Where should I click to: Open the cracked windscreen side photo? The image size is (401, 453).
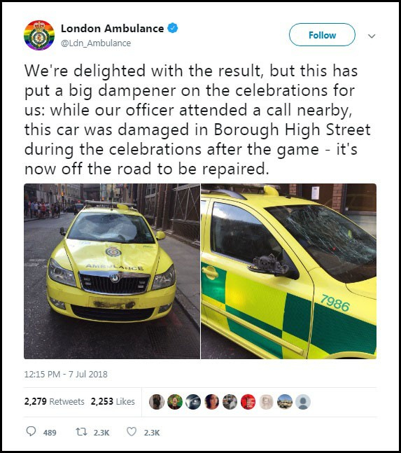click(x=289, y=271)
